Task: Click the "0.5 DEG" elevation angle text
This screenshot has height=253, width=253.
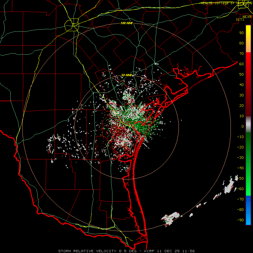Action: click(x=128, y=251)
